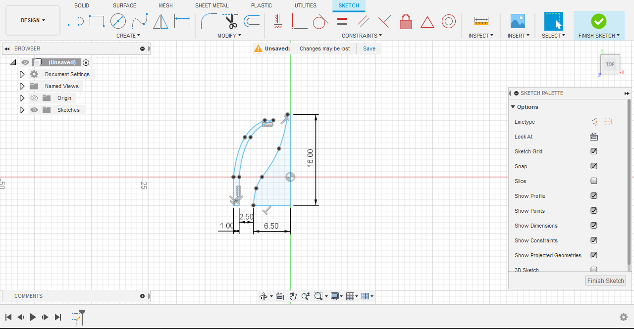634x329 pixels.
Task: Open the Measure tool in Inspect
Action: pyautogui.click(x=481, y=21)
